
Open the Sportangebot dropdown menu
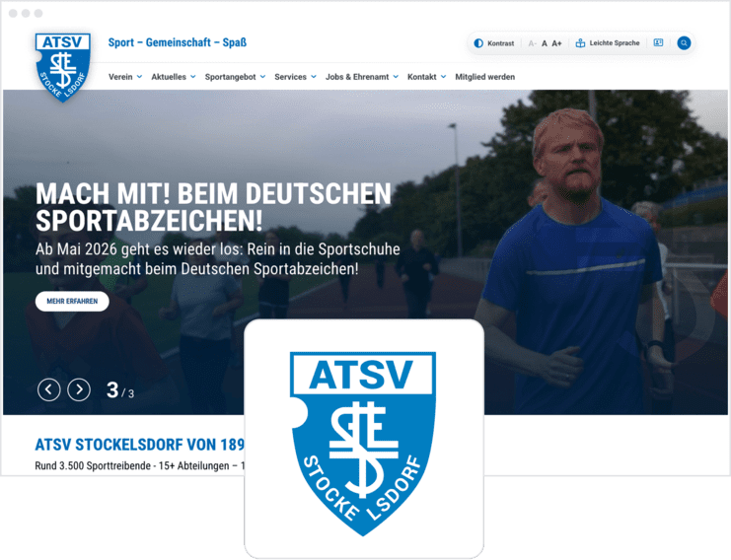236,77
